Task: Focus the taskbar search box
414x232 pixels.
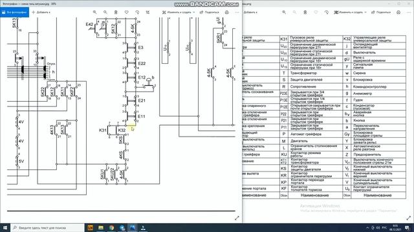Action: (47, 227)
